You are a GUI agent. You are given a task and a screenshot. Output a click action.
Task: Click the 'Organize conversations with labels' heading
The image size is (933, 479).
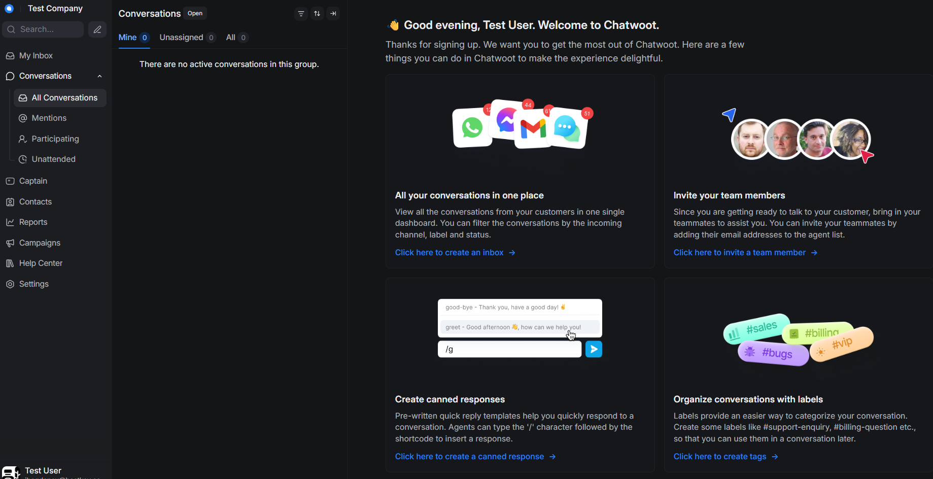[x=748, y=399]
